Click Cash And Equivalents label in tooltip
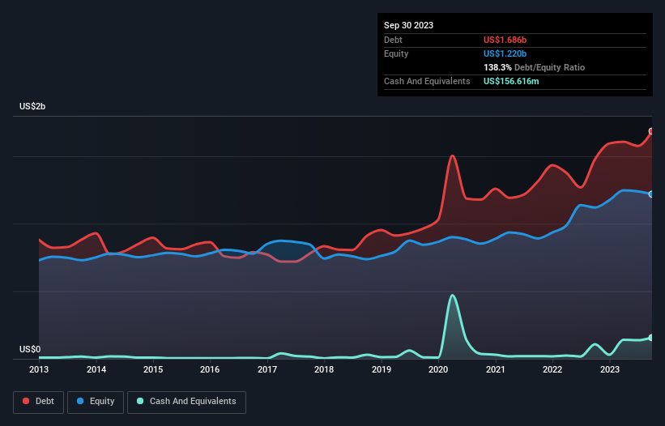The height and width of the screenshot is (426, 665). pyautogui.click(x=427, y=81)
